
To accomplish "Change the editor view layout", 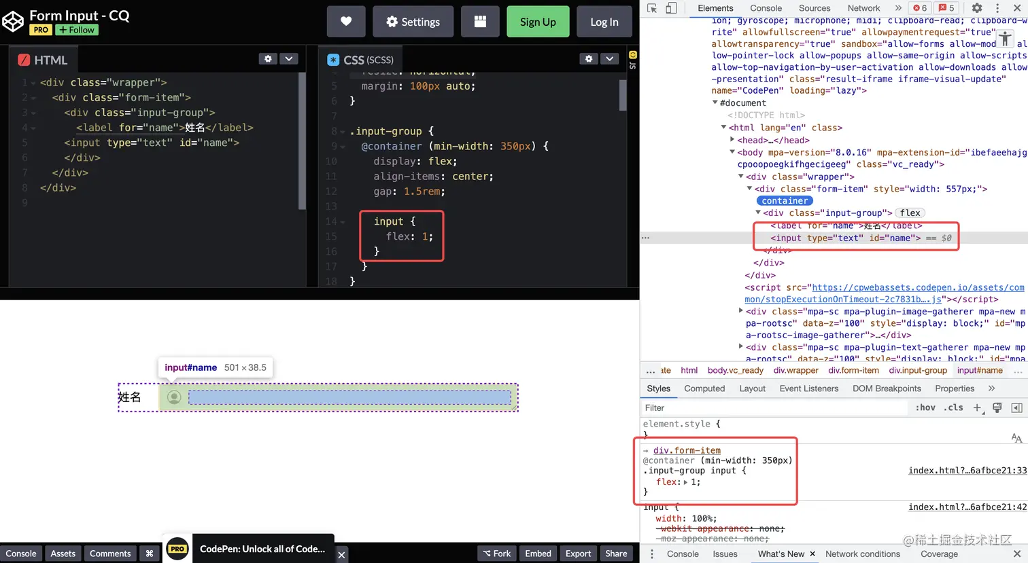I will pos(480,22).
